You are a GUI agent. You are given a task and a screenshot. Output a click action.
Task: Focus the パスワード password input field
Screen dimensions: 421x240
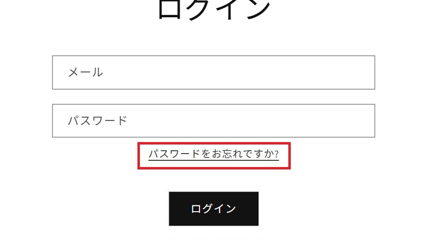coord(213,120)
